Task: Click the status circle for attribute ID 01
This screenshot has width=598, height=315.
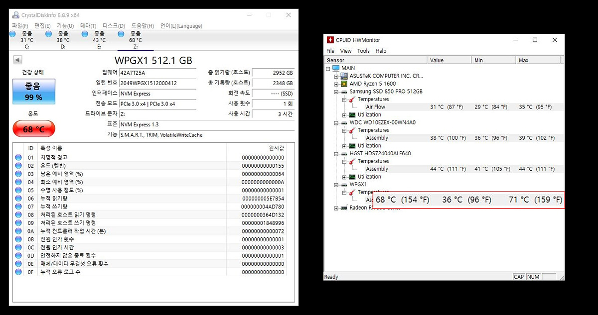Action: pyautogui.click(x=18, y=158)
